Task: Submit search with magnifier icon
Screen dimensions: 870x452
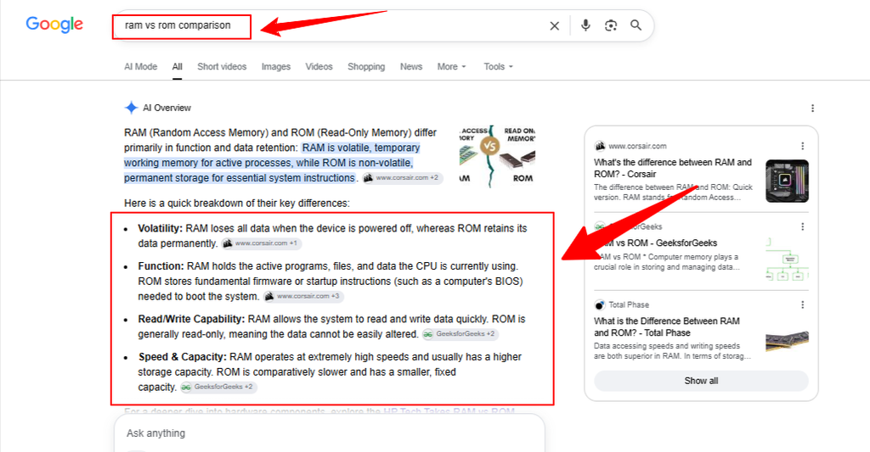Action: 636,25
